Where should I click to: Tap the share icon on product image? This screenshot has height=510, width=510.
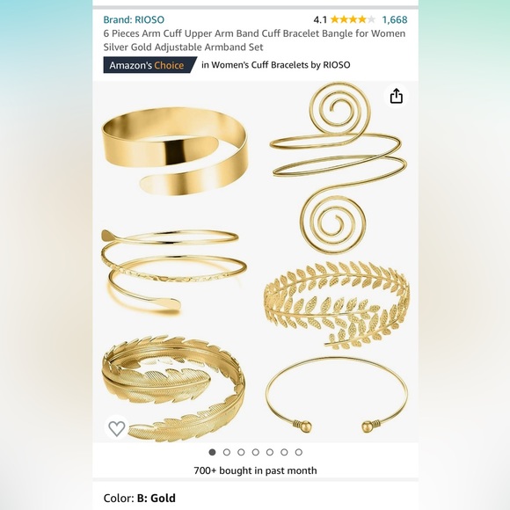coord(396,96)
